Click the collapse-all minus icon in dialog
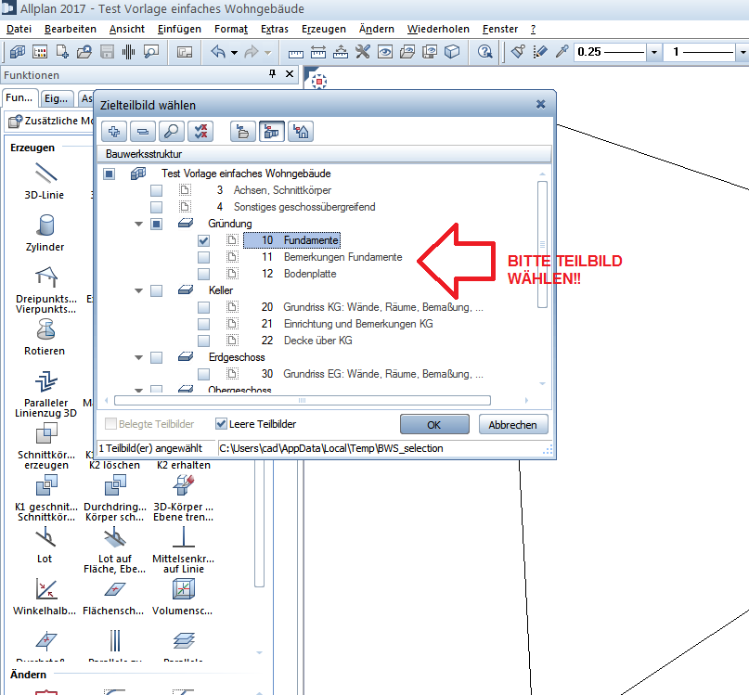 pyautogui.click(x=143, y=132)
